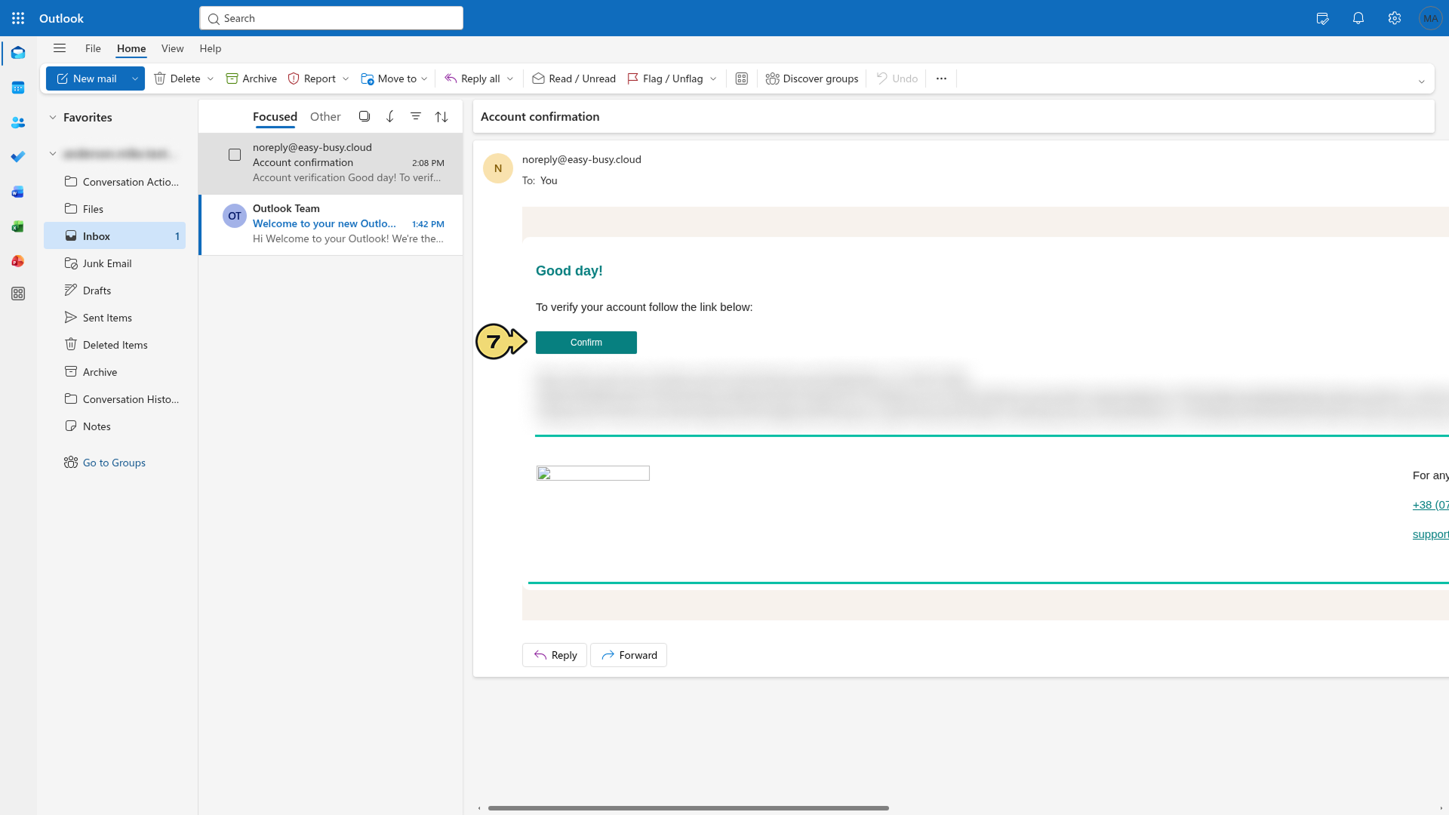Screen dimensions: 1449x815
Task: Expand the ribbon with right-side chevron
Action: pos(1421,81)
